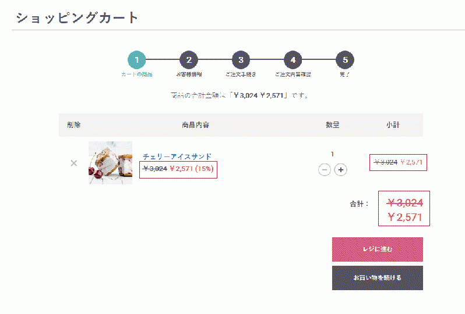Click the 完了 step label

coord(345,74)
